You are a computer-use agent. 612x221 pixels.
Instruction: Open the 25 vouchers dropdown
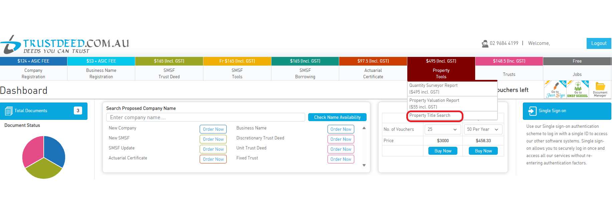pyautogui.click(x=442, y=129)
